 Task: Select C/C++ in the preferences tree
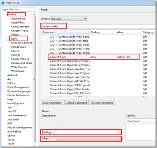tap(11, 83)
